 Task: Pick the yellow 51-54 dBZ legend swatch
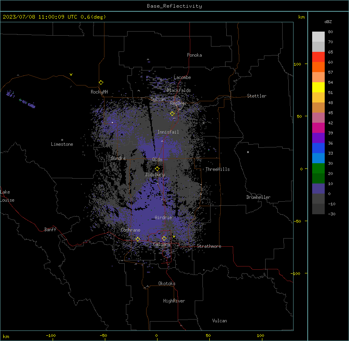(x=318, y=87)
